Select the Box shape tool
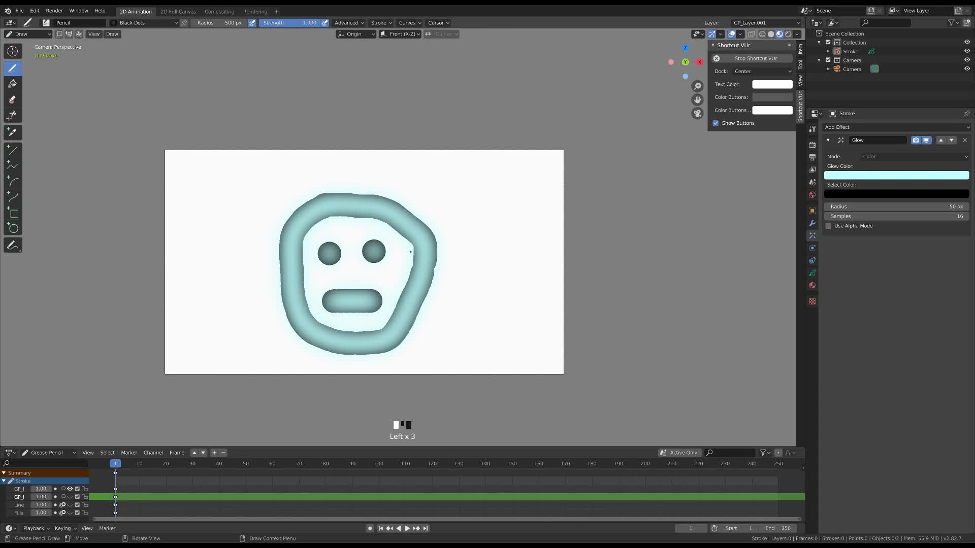The image size is (975, 548). click(x=13, y=213)
